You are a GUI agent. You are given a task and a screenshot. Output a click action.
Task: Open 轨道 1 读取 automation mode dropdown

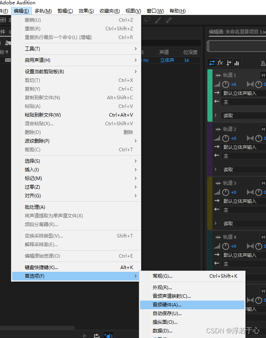244,115
